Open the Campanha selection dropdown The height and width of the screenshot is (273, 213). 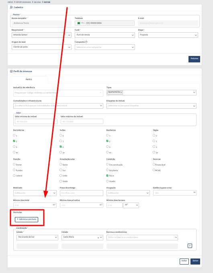coord(105,47)
